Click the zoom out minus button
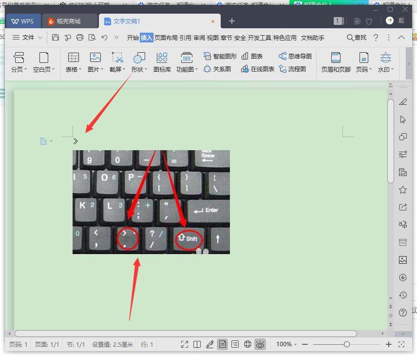The image size is (417, 356). click(305, 344)
